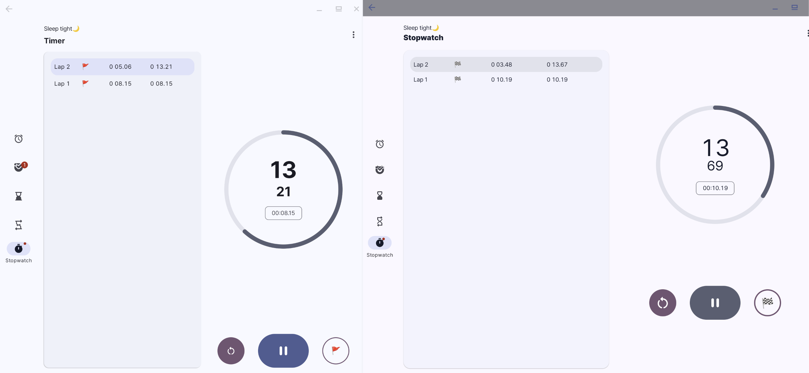This screenshot has width=809, height=373.
Task: Reset the right stopwatch with purple button
Action: click(x=662, y=303)
